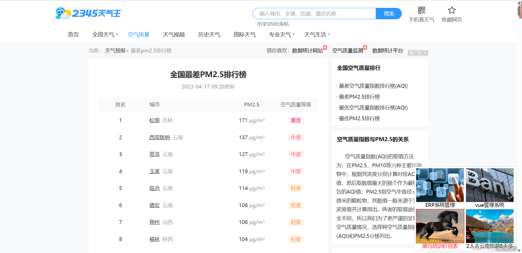Click the 收藏网页 star icon
522x253 pixels.
click(x=452, y=10)
